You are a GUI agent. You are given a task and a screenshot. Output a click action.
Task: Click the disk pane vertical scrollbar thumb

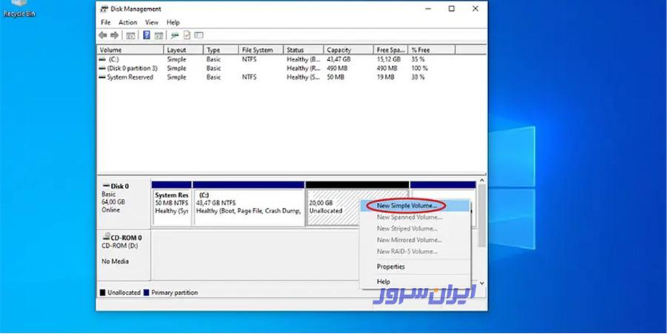coord(482,216)
